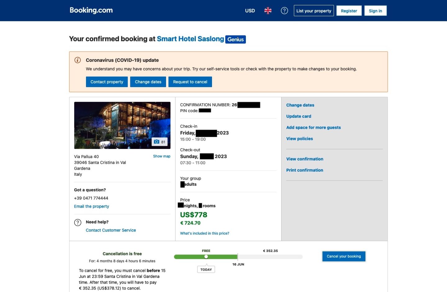Show the map of the hotel
Viewport: 447px width, 292px height.
coord(161,156)
